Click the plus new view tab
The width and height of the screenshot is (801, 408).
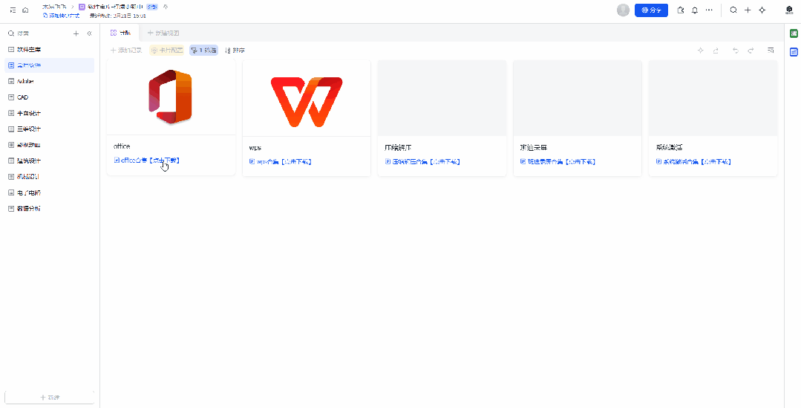[x=163, y=33]
